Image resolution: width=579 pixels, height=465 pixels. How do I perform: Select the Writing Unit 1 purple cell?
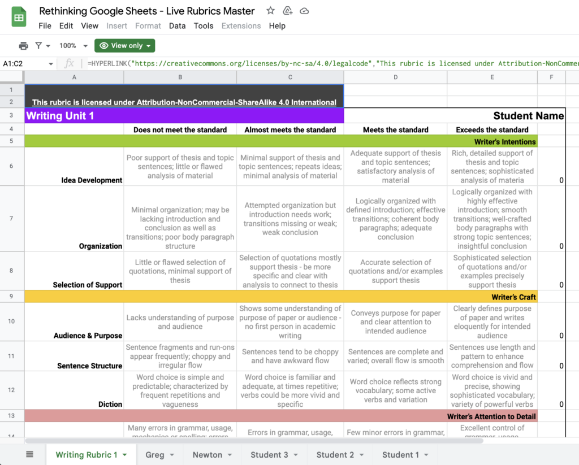pyautogui.click(x=184, y=115)
